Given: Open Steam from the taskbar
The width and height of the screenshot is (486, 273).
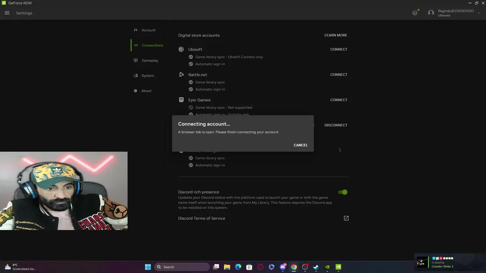Looking at the screenshot, I should point(316,267).
